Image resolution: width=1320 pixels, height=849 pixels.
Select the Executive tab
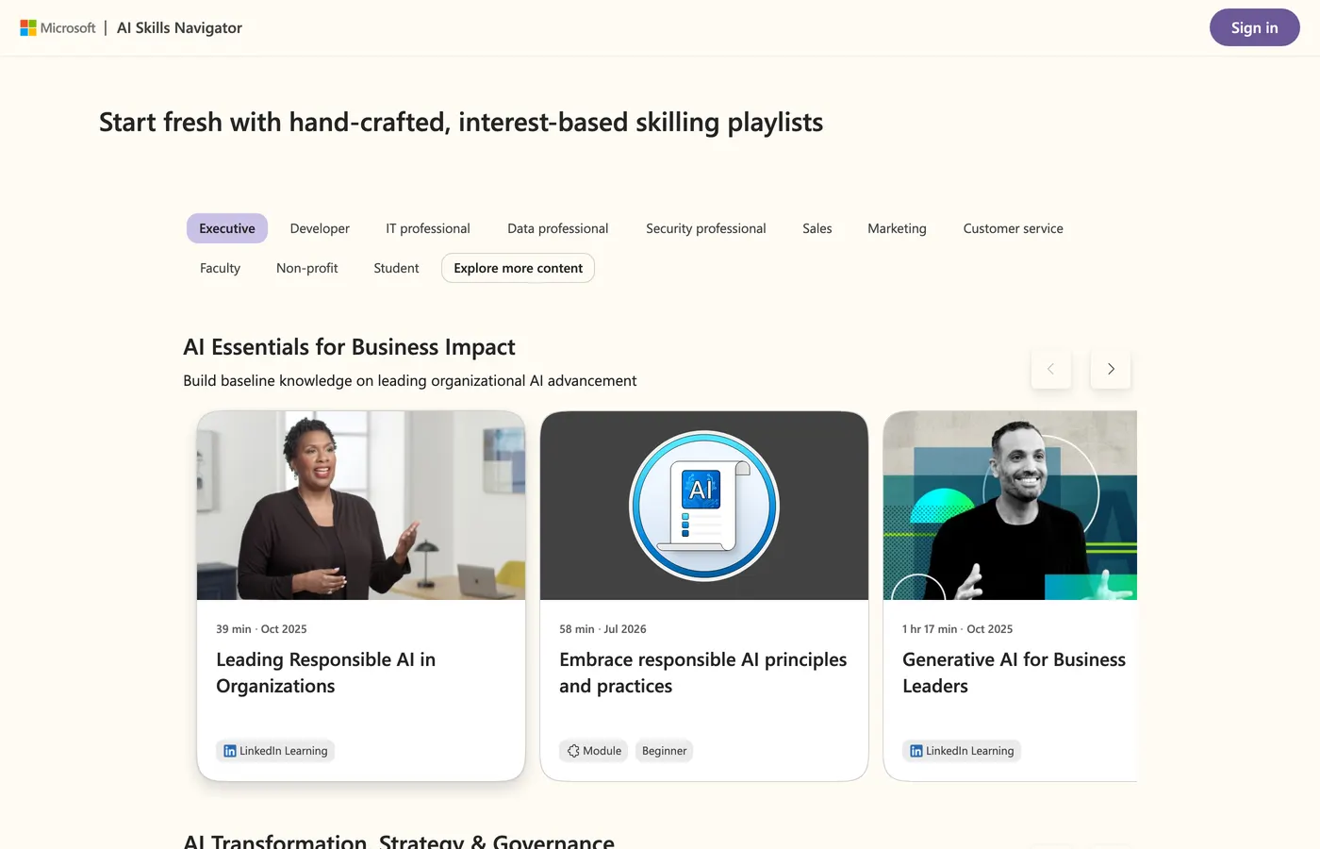[227, 228]
